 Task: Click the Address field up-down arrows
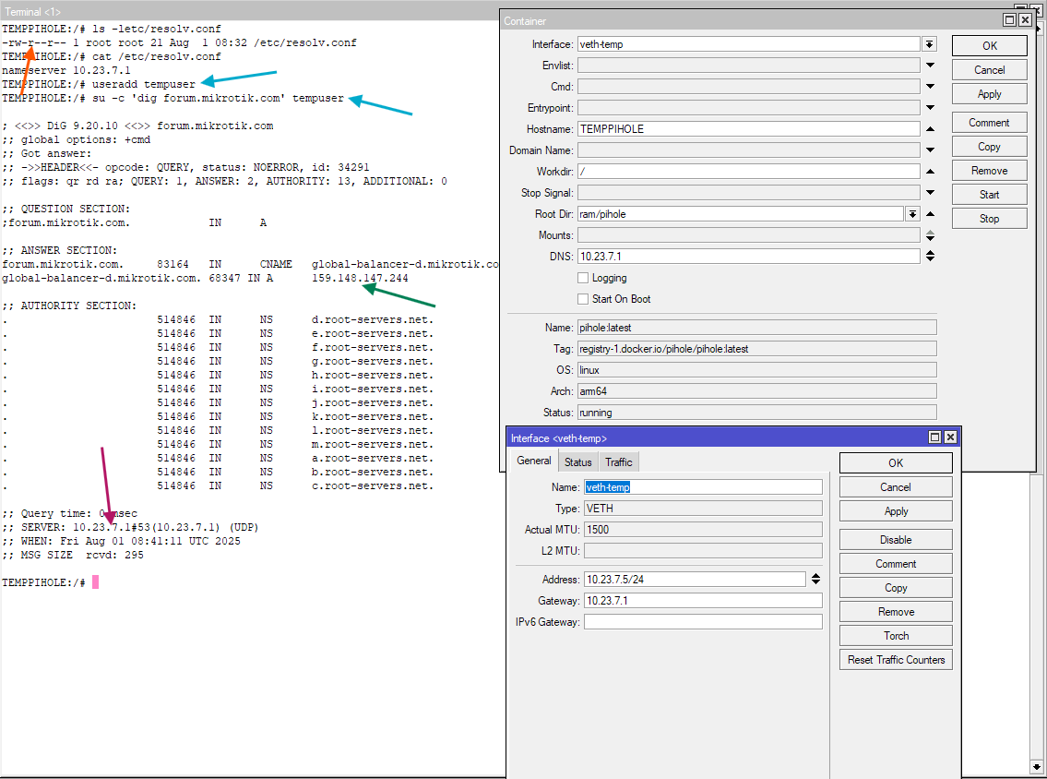tap(815, 580)
